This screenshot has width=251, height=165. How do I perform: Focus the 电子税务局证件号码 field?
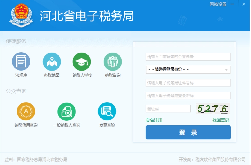click(x=188, y=83)
